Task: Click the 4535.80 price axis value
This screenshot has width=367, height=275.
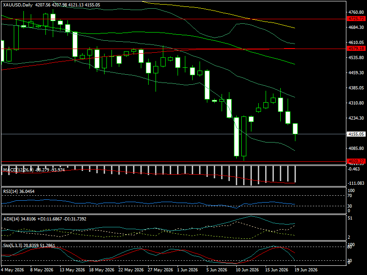Action: [x=356, y=58]
